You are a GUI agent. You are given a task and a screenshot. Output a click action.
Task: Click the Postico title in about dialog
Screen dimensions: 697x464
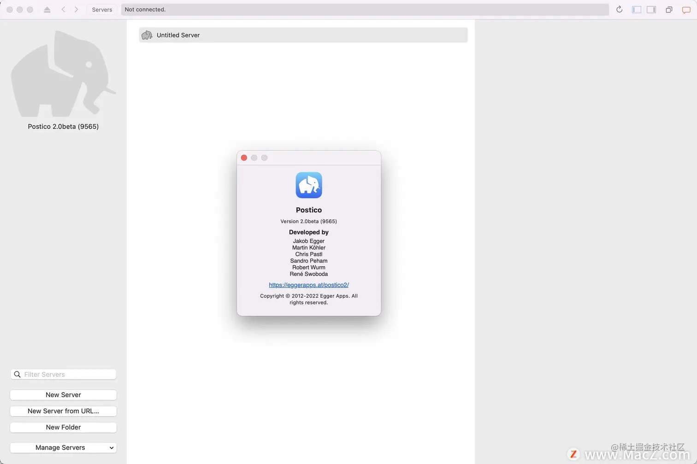[309, 210]
